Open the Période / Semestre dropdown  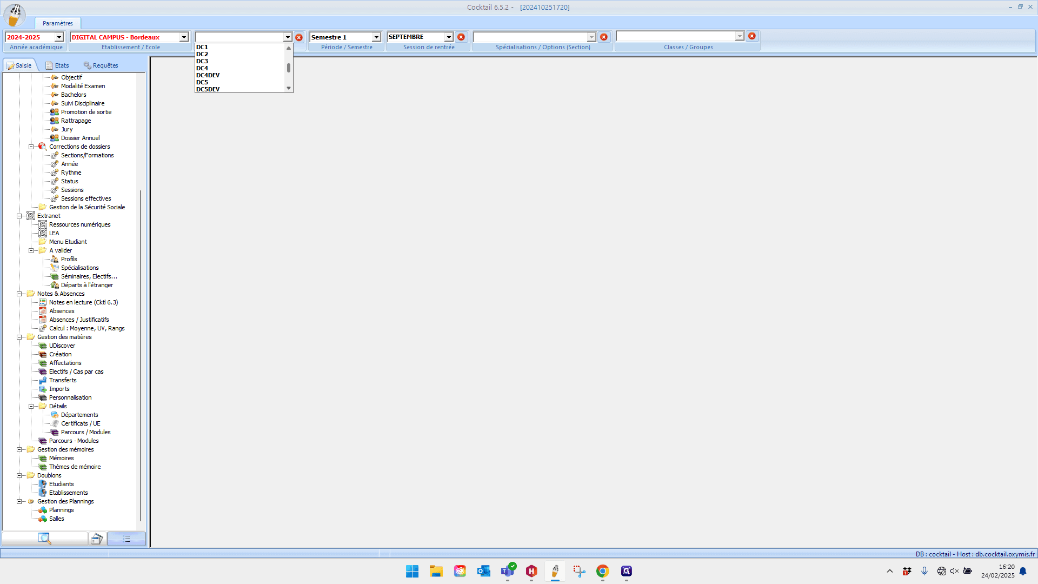click(376, 37)
